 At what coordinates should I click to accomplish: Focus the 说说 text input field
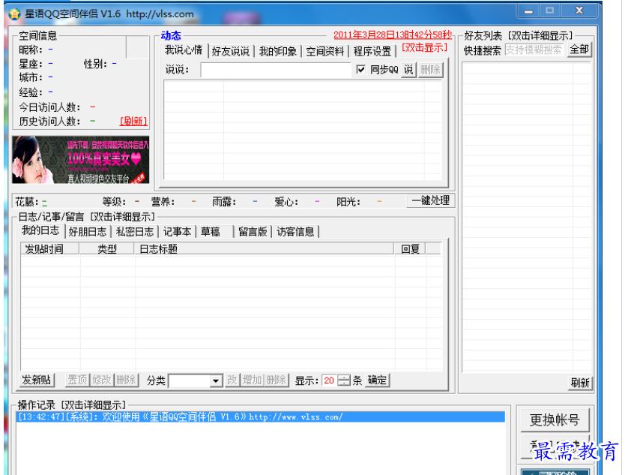[276, 70]
